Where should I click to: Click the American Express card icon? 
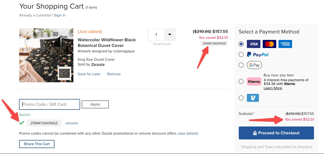285,44
